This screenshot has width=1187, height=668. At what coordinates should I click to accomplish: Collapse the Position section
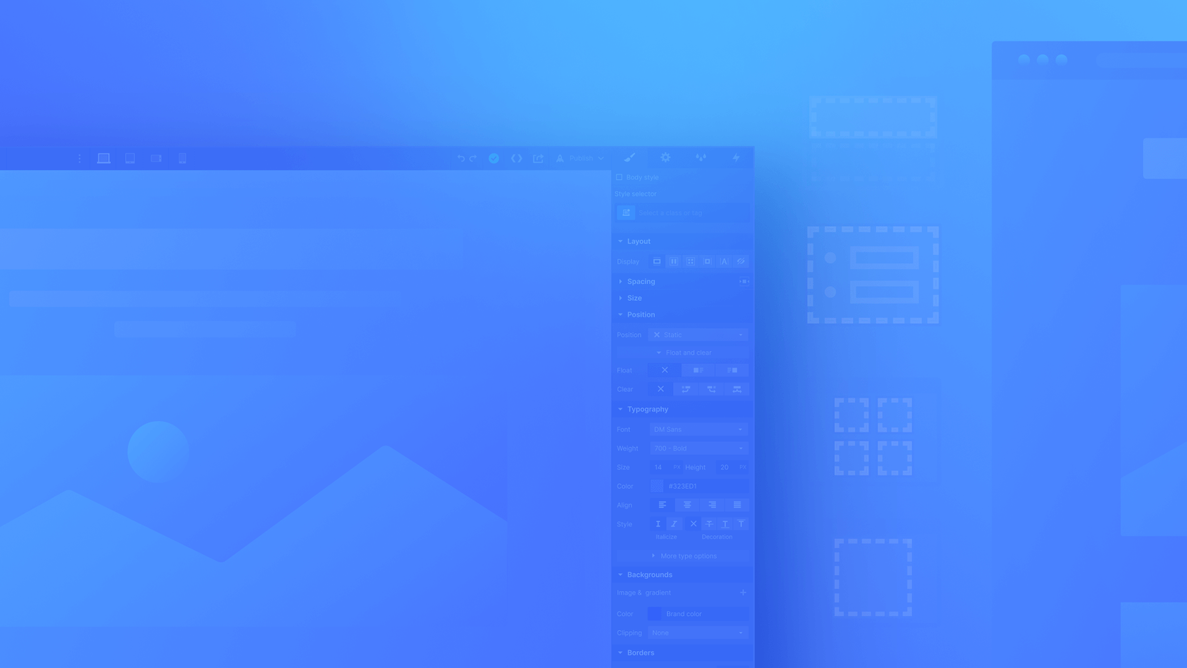pos(621,314)
